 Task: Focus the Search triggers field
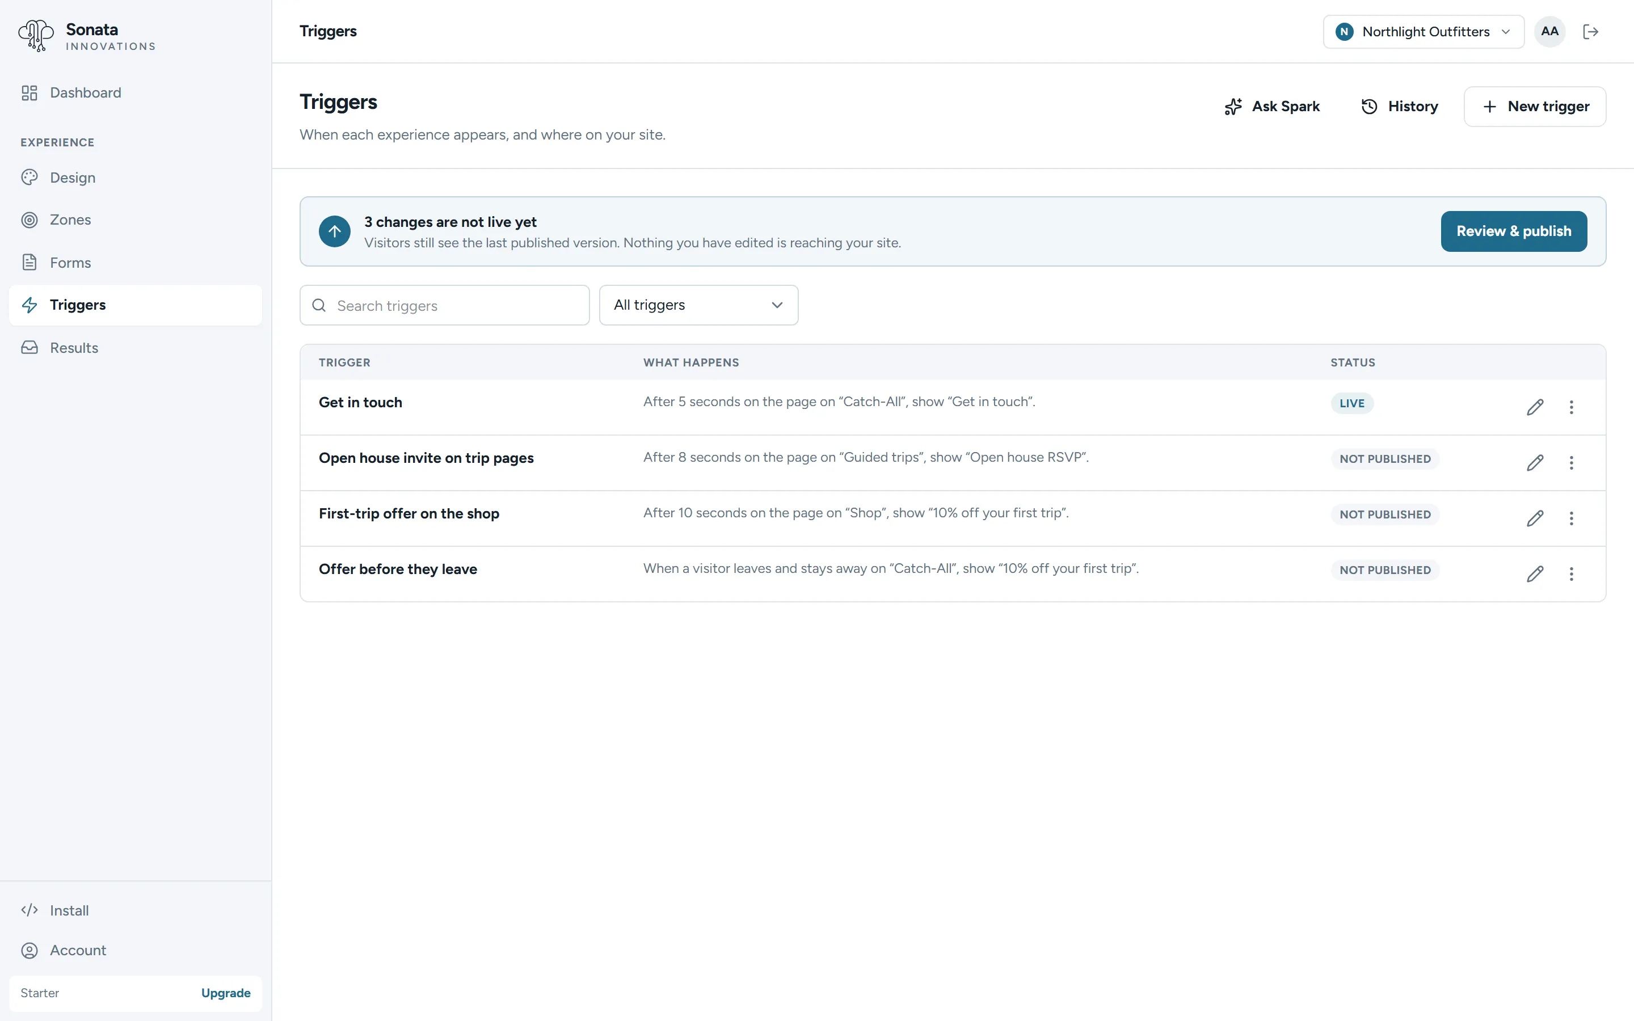pos(444,305)
